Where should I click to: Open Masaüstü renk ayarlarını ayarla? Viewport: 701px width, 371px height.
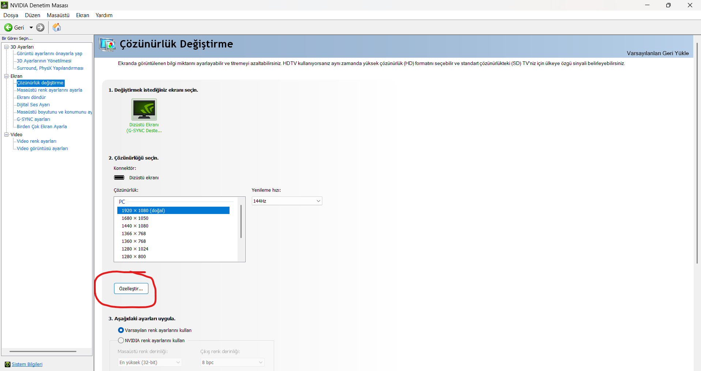[49, 90]
